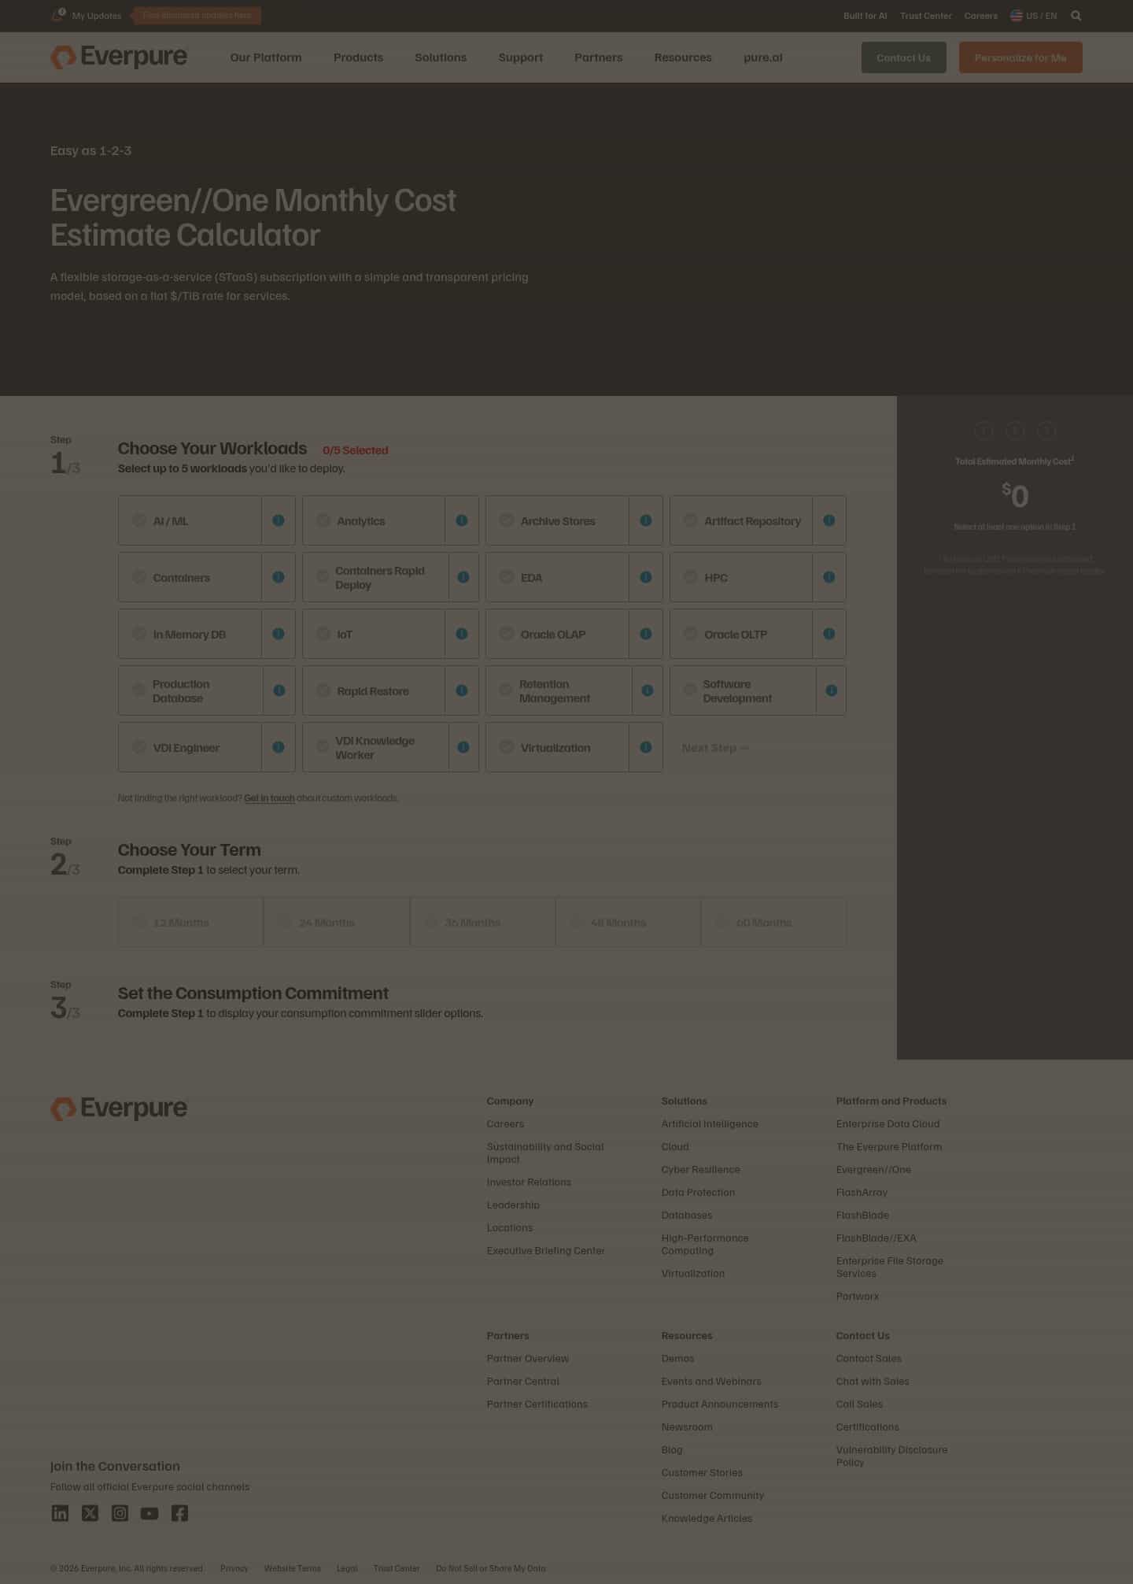The image size is (1133, 1584).
Task: Open the Facebook social icon
Action: point(179,1513)
